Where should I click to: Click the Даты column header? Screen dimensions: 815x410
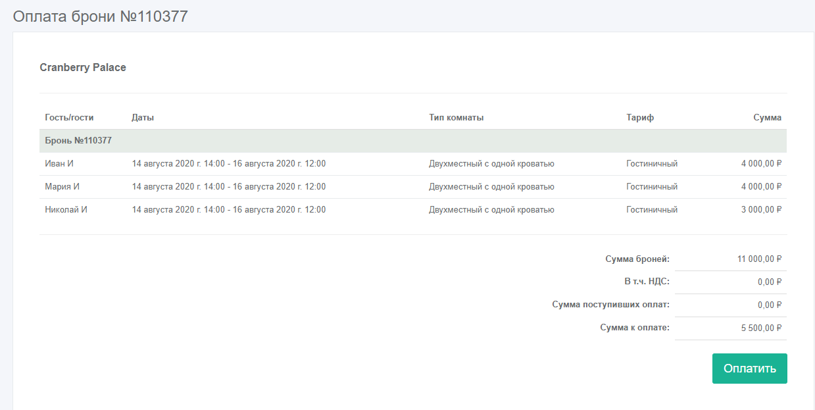pos(143,118)
